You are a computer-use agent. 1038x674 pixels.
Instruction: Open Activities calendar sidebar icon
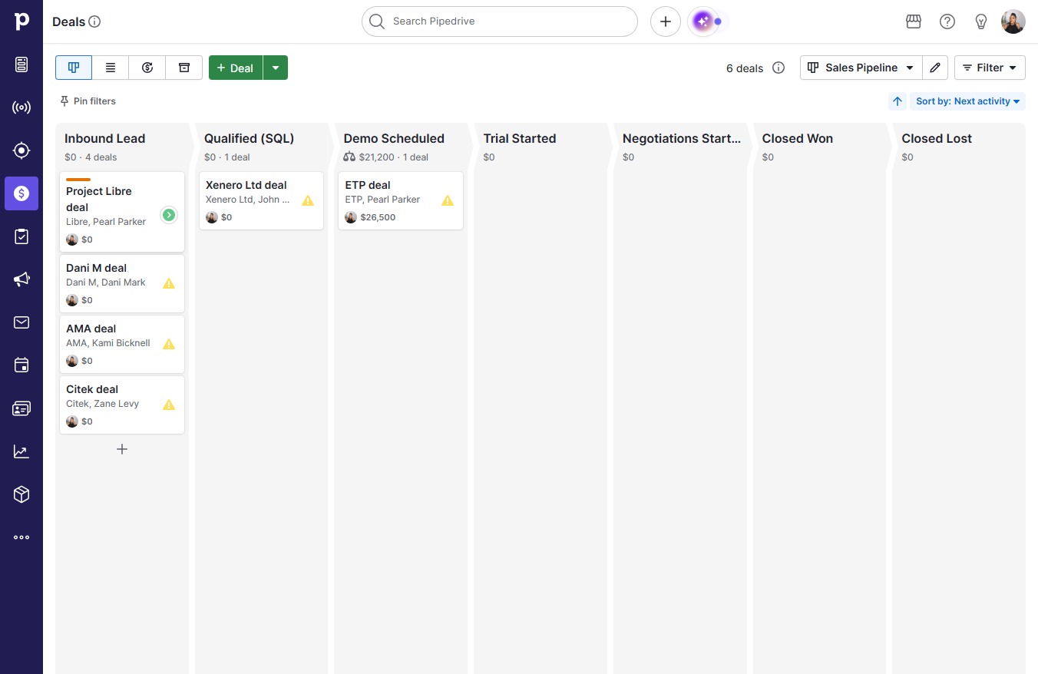tap(21, 365)
